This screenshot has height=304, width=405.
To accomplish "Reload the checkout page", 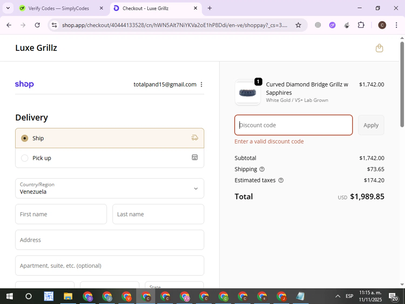I will pyautogui.click(x=37, y=25).
